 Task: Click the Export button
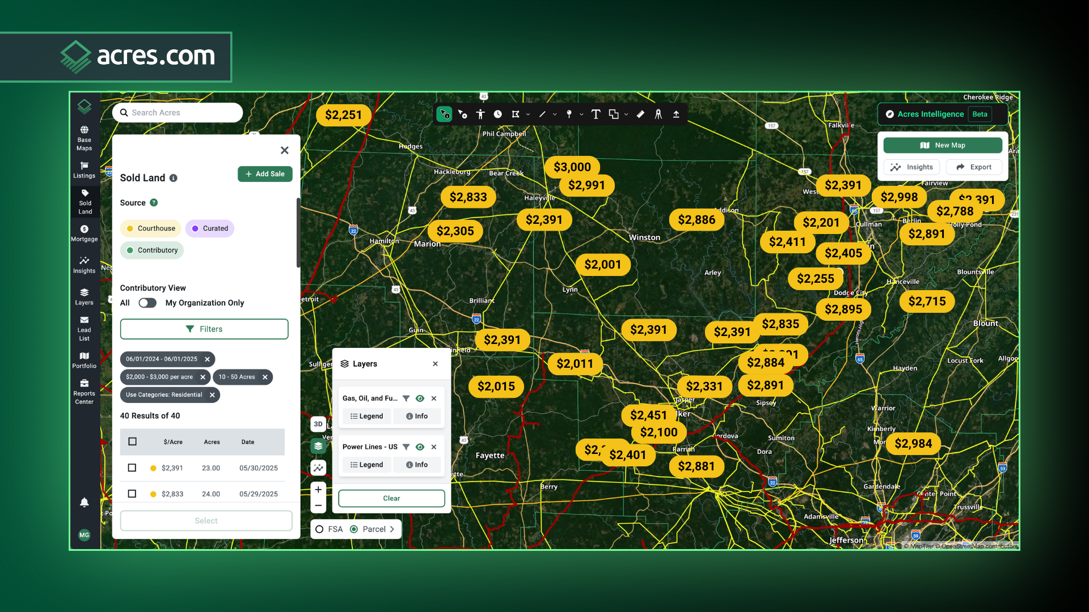pos(974,167)
